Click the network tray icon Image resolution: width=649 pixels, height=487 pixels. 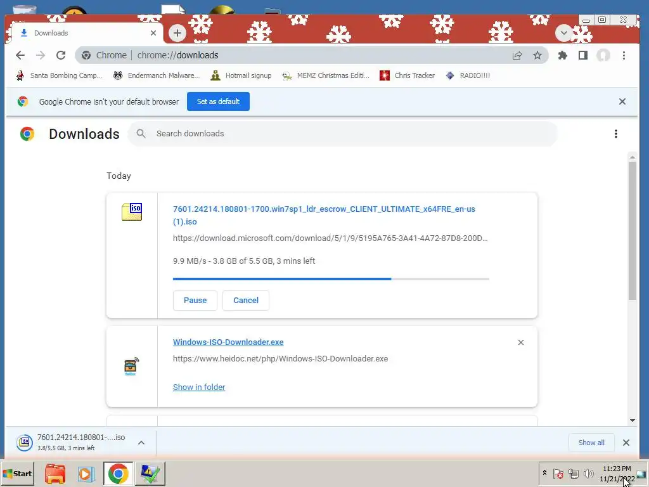pos(573,473)
